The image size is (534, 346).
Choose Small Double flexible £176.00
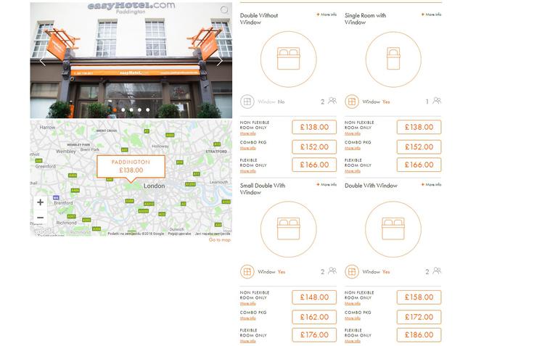[314, 335]
